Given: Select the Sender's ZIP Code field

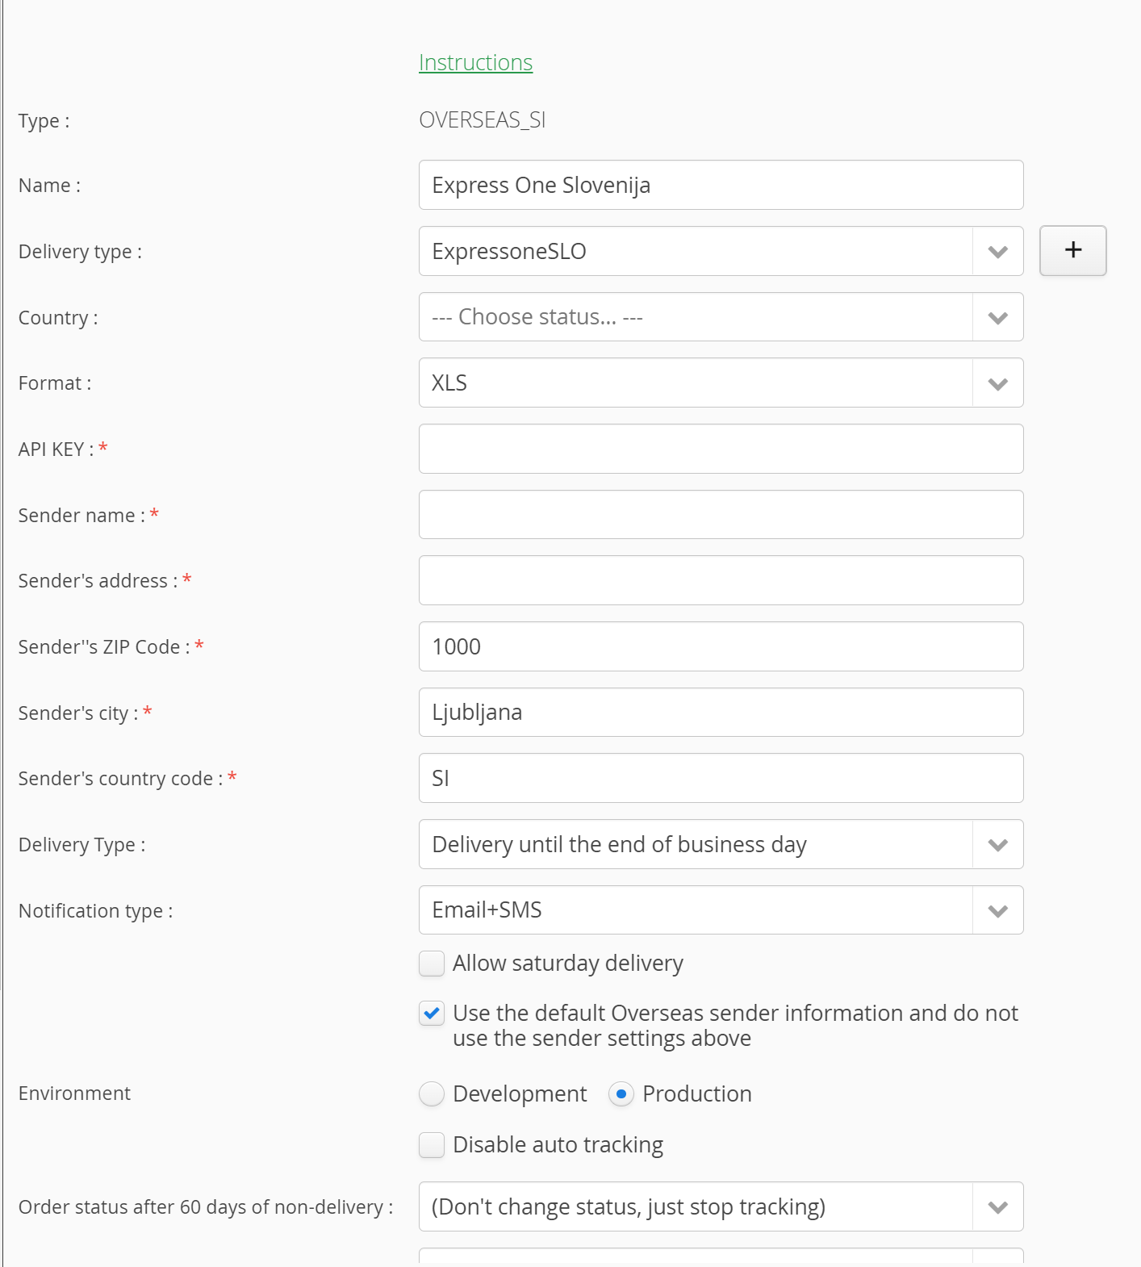Looking at the screenshot, I should click(x=721, y=646).
